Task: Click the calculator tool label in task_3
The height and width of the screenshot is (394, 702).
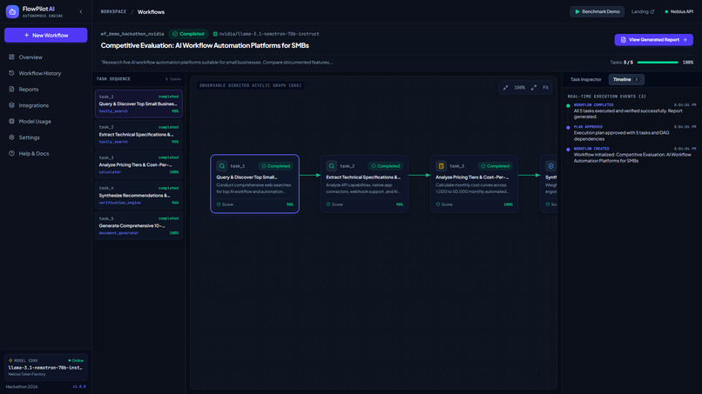Action: (110, 172)
